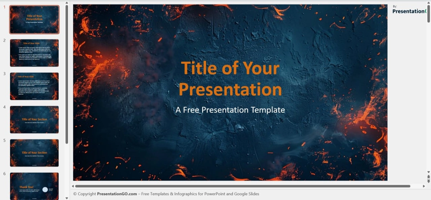
Task: Select slide 3 thumbnail with left-aligned title
Action: (34, 86)
